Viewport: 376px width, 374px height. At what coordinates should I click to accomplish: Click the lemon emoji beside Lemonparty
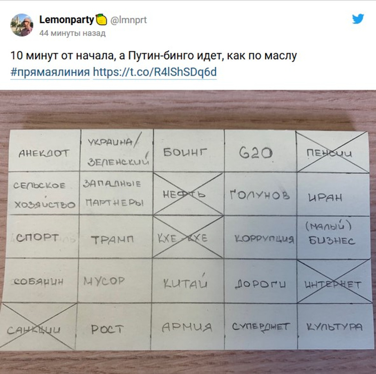coord(102,20)
